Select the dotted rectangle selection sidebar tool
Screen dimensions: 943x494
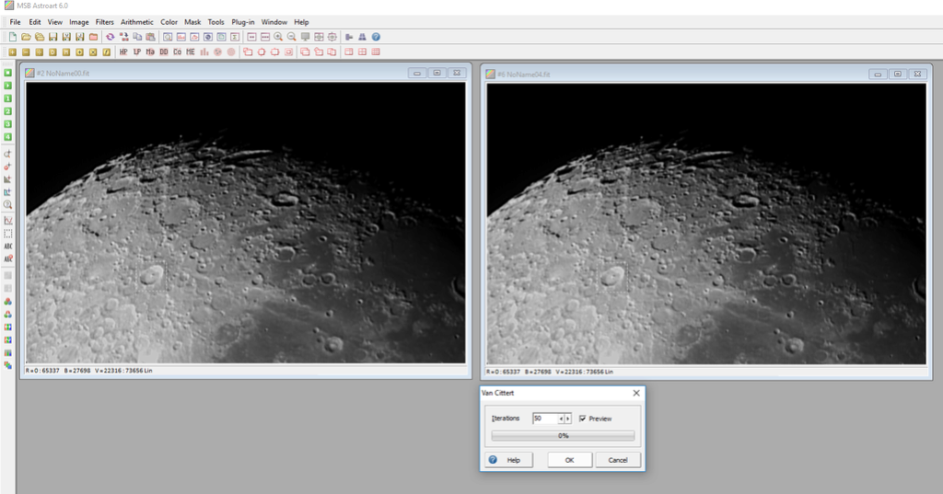coord(7,233)
